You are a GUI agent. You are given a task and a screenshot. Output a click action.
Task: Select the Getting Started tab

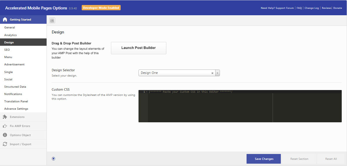point(23,19)
